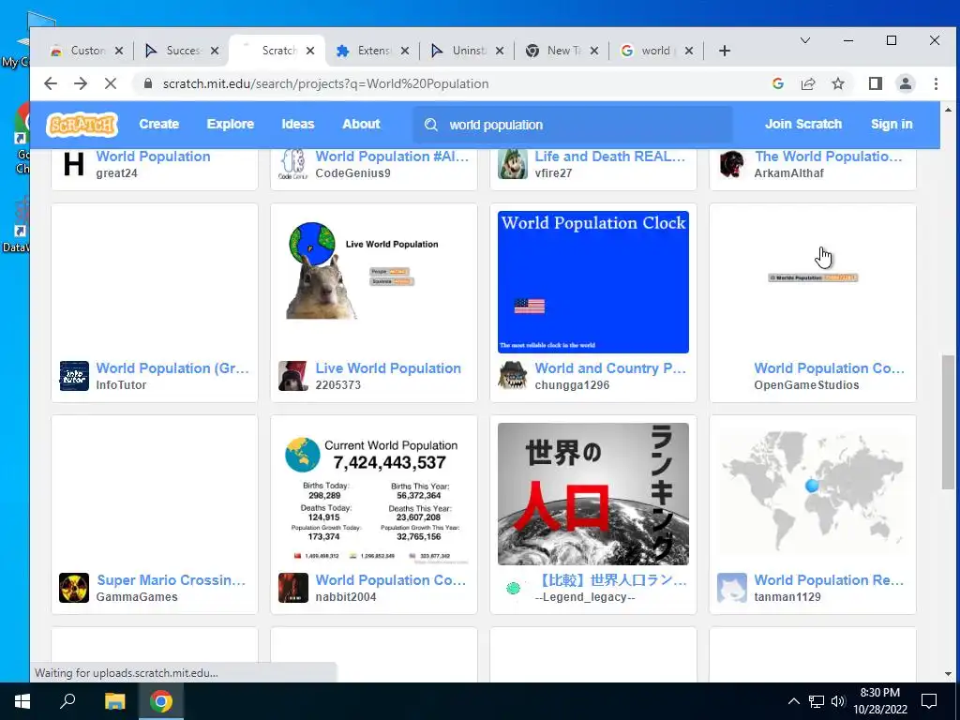The height and width of the screenshot is (720, 960).
Task: Open GammaGames radioactive avatar
Action: [x=74, y=588]
